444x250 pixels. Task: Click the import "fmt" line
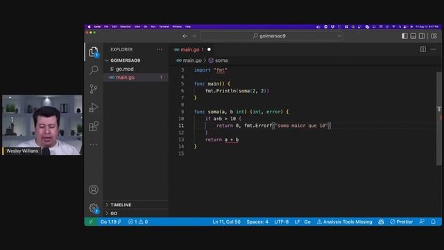210,70
